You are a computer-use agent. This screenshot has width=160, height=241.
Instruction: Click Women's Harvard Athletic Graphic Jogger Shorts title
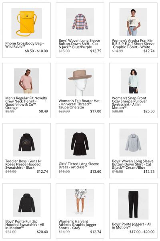(x=78, y=225)
